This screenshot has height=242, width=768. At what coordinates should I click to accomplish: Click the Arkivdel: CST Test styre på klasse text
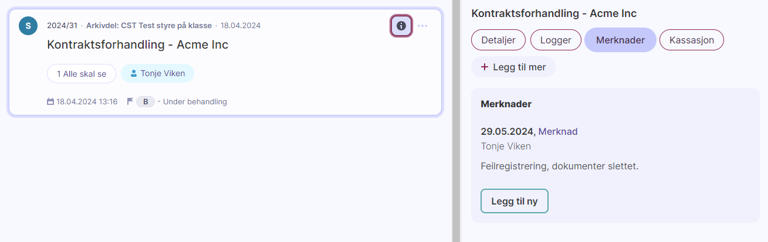coord(149,26)
